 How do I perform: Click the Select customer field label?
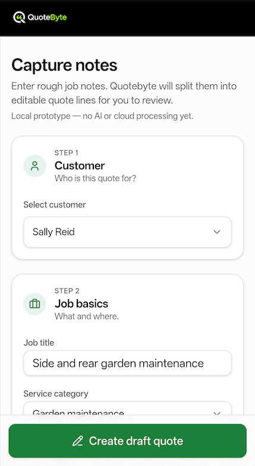(x=55, y=204)
